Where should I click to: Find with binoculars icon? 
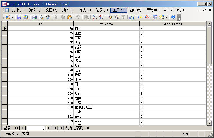[x=131, y=17]
